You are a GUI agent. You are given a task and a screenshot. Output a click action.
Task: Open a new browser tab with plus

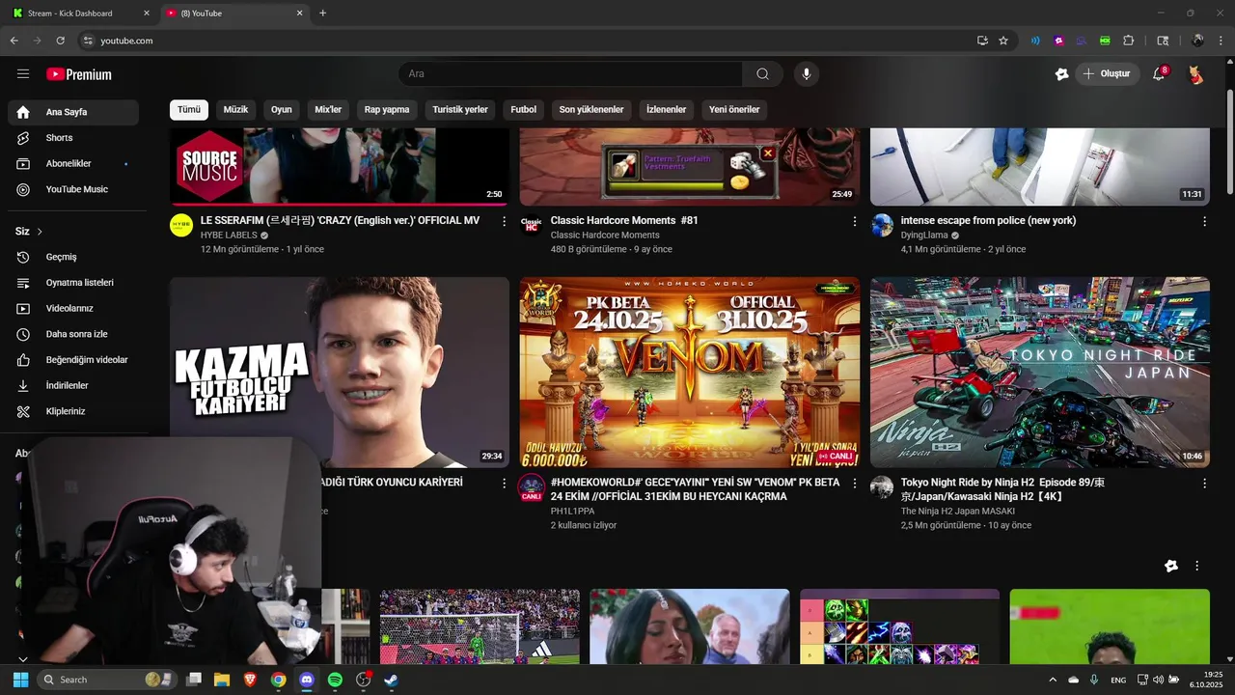point(322,14)
